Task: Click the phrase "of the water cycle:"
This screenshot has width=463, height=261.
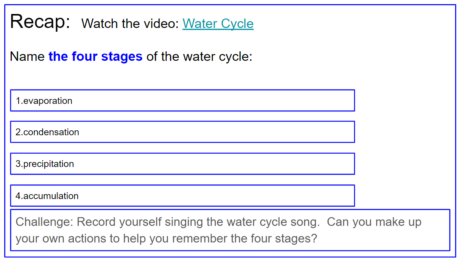Action: [199, 57]
